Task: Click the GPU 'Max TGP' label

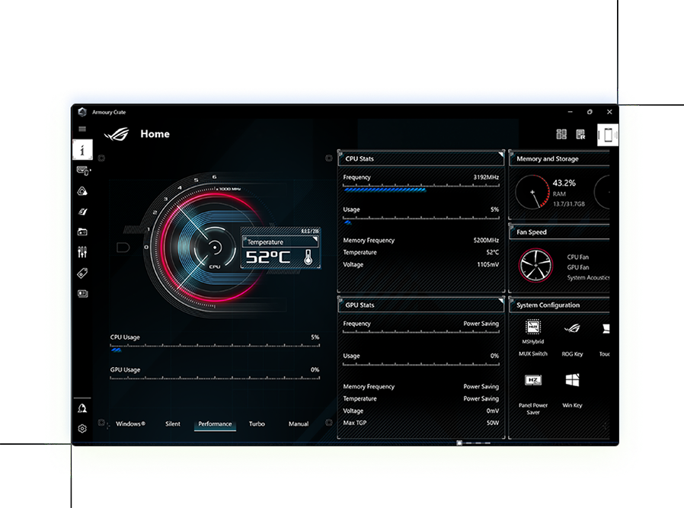Action: point(355,423)
